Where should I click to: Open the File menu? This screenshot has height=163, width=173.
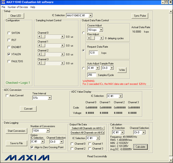(3, 7)
